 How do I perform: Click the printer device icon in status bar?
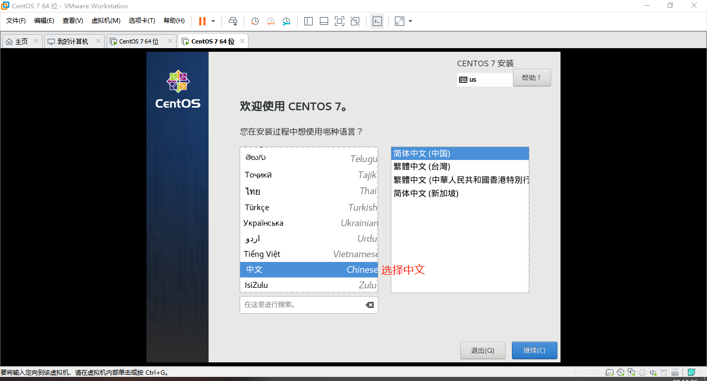pos(642,372)
